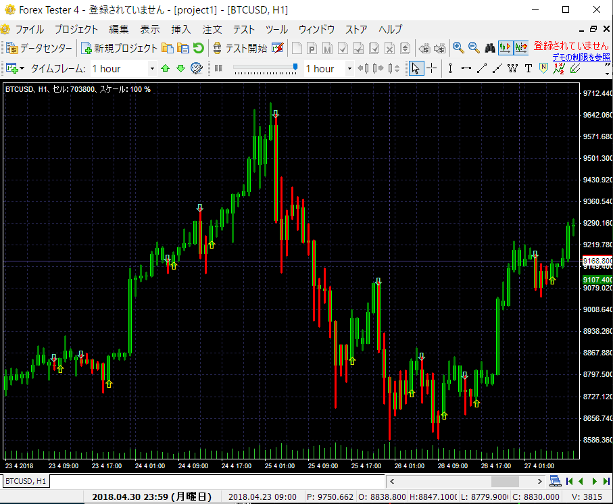
Task: Step forward one bar
Action: click(378, 68)
